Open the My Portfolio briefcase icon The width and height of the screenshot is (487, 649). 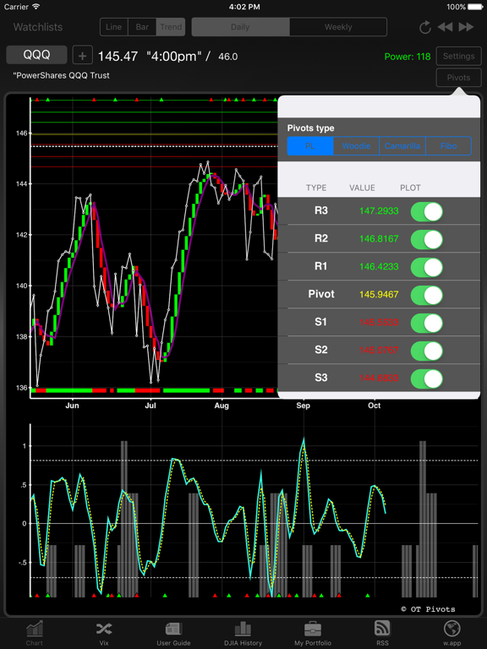click(313, 629)
